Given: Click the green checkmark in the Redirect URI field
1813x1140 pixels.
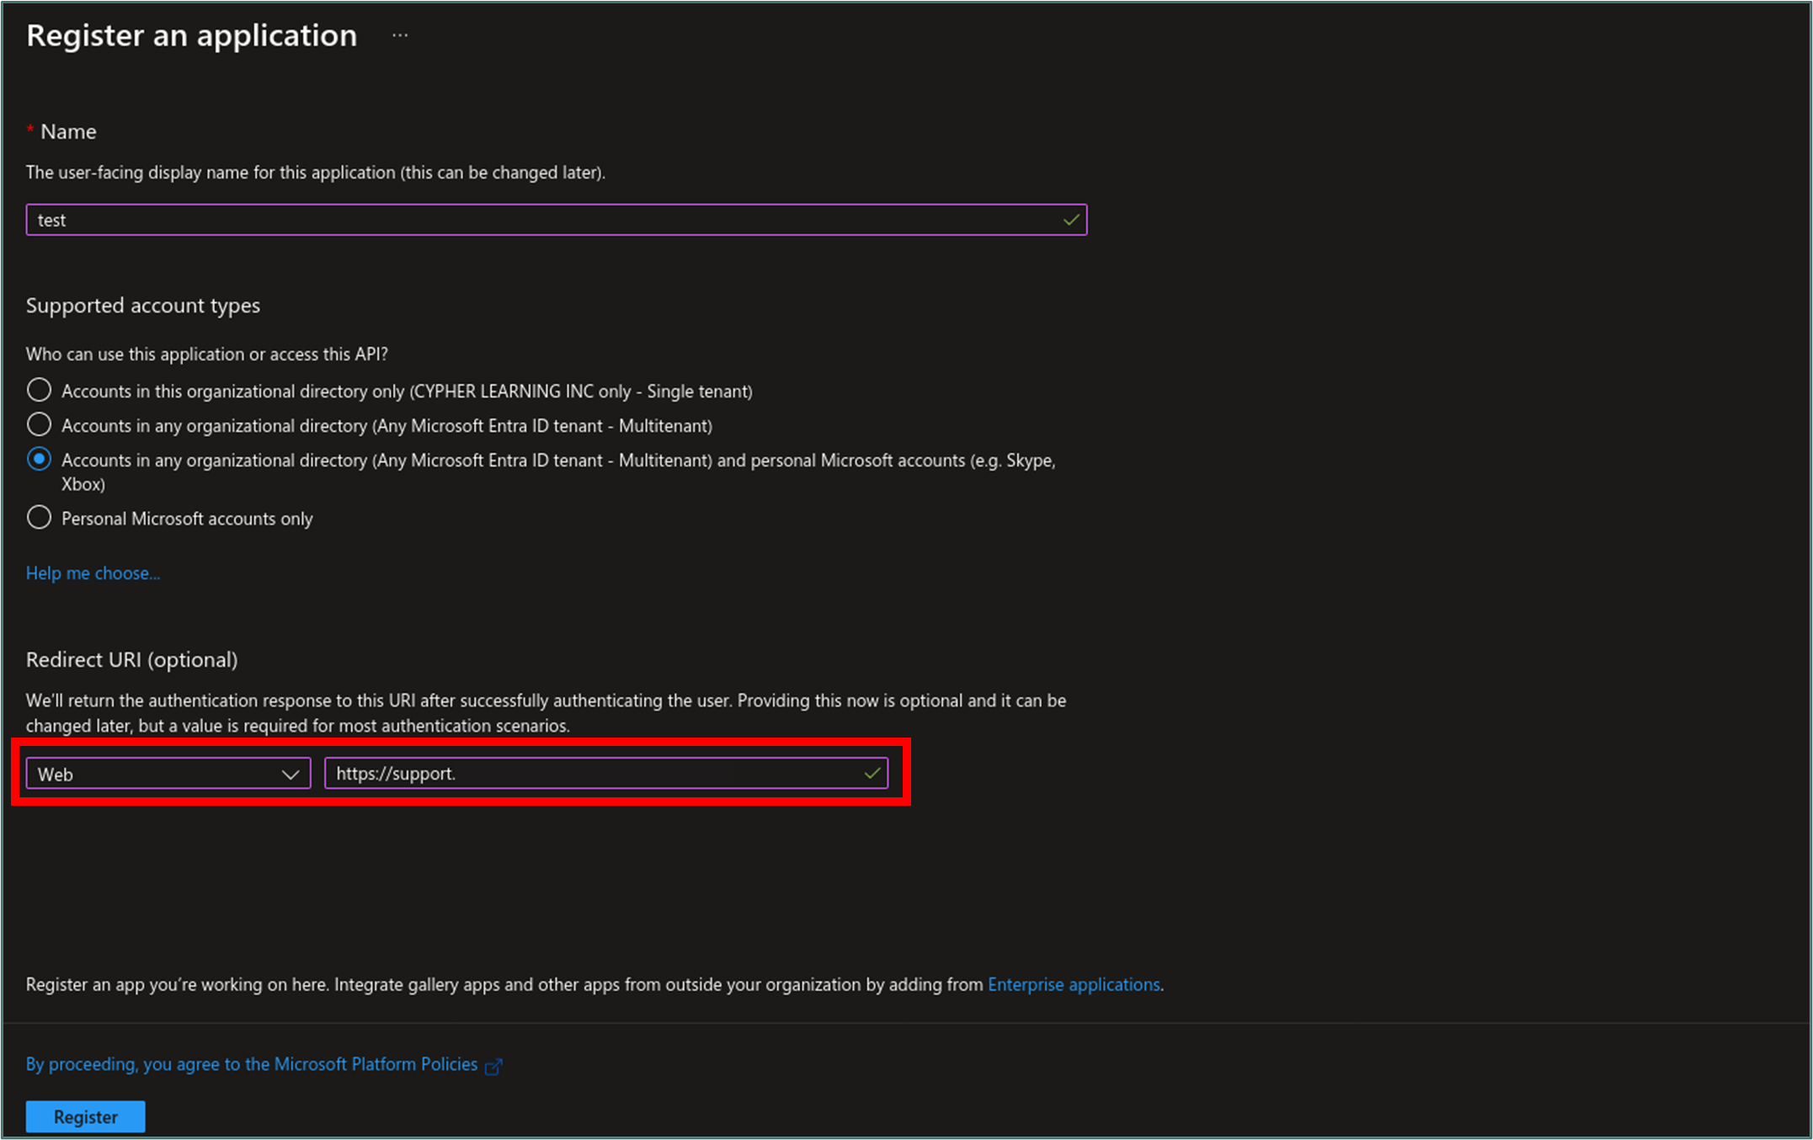Looking at the screenshot, I should [872, 773].
